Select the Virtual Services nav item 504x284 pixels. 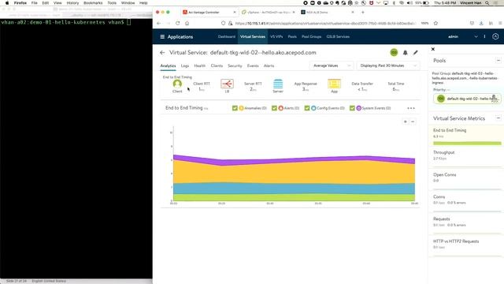point(253,37)
